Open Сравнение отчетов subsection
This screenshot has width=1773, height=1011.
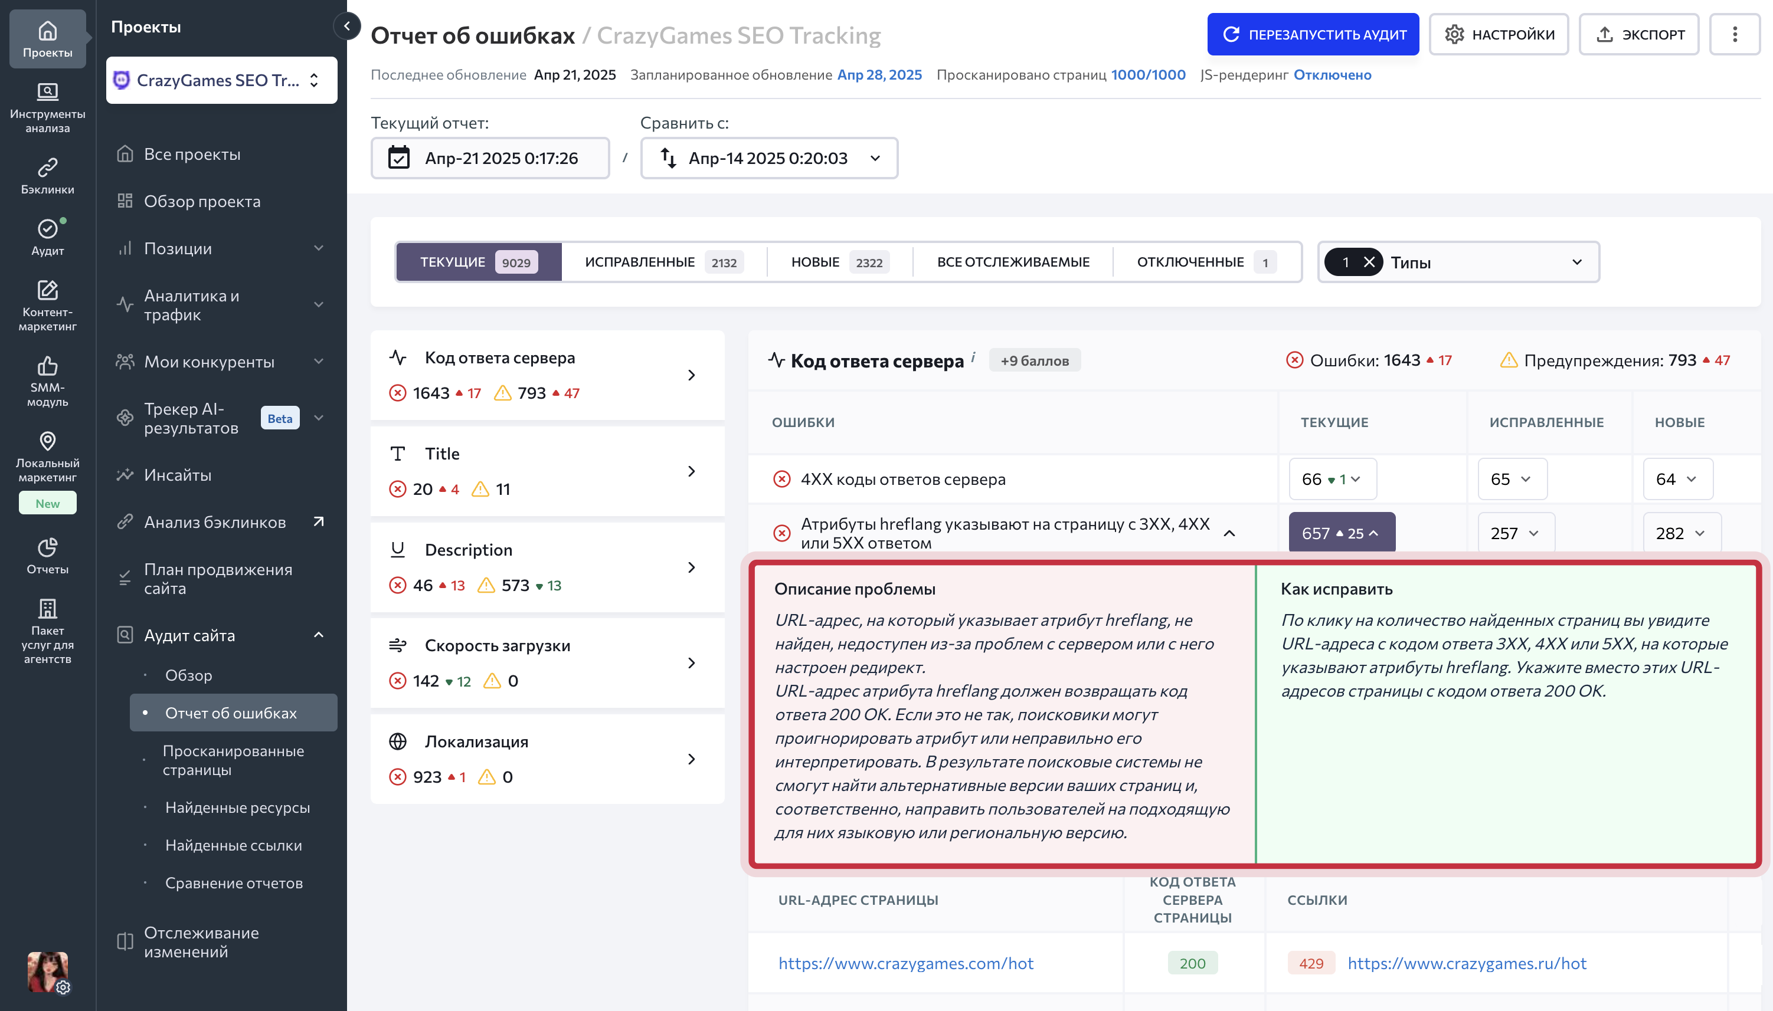pyautogui.click(x=234, y=883)
